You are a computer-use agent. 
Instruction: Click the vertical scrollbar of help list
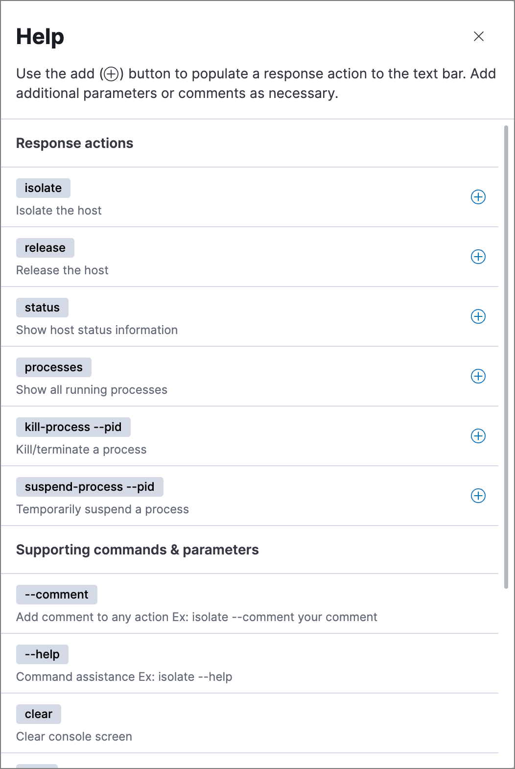pos(506,357)
